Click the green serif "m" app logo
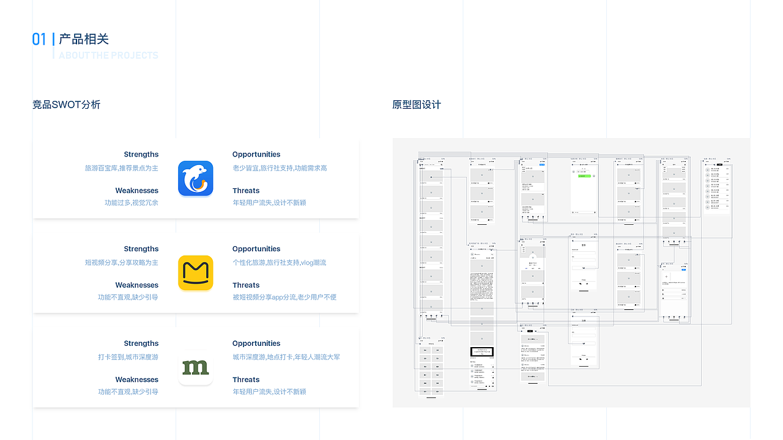783x440 pixels. click(196, 367)
